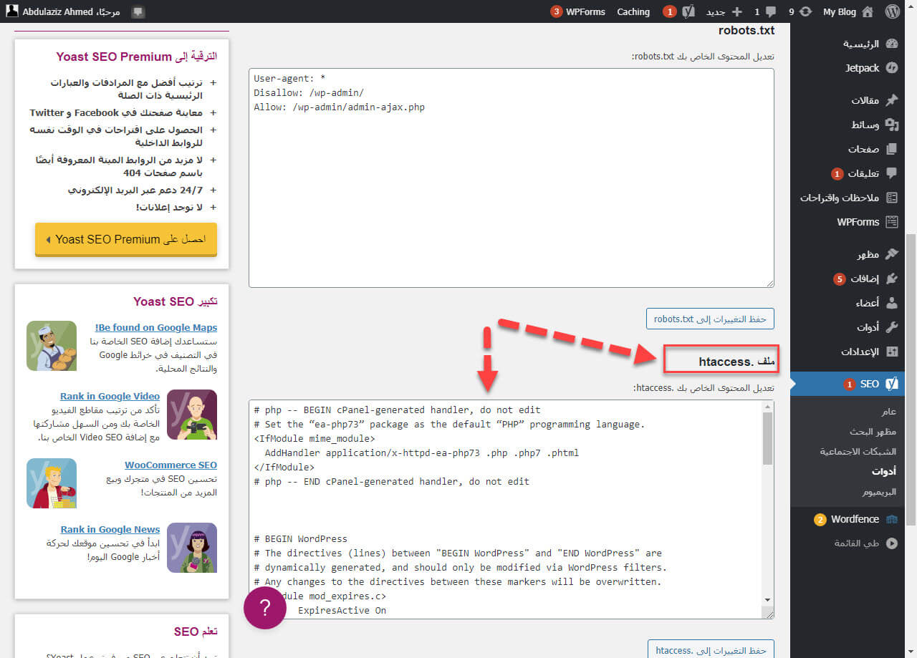
Task: Open Feedback ملاحظات واقتراحات icon
Action: (892, 198)
